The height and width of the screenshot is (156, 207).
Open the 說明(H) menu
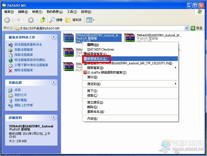point(86,12)
